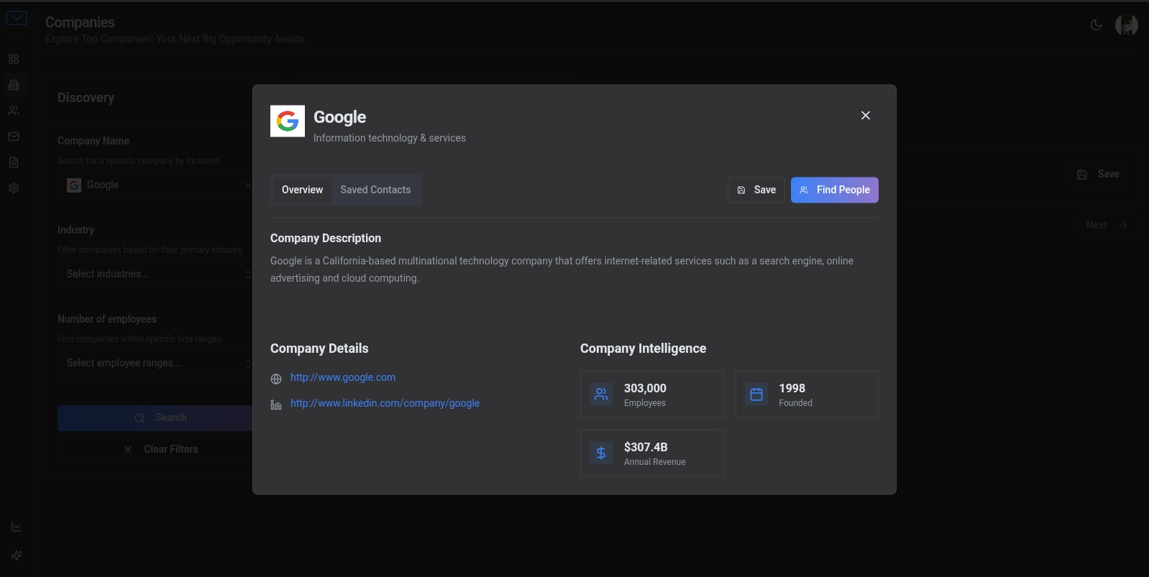
Task: Open Google's LinkedIn company link
Action: [385, 403]
